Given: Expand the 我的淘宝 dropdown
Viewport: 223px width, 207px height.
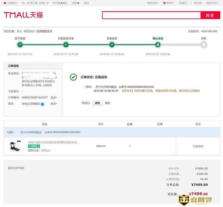Looking at the screenshot, I should click(x=153, y=3).
